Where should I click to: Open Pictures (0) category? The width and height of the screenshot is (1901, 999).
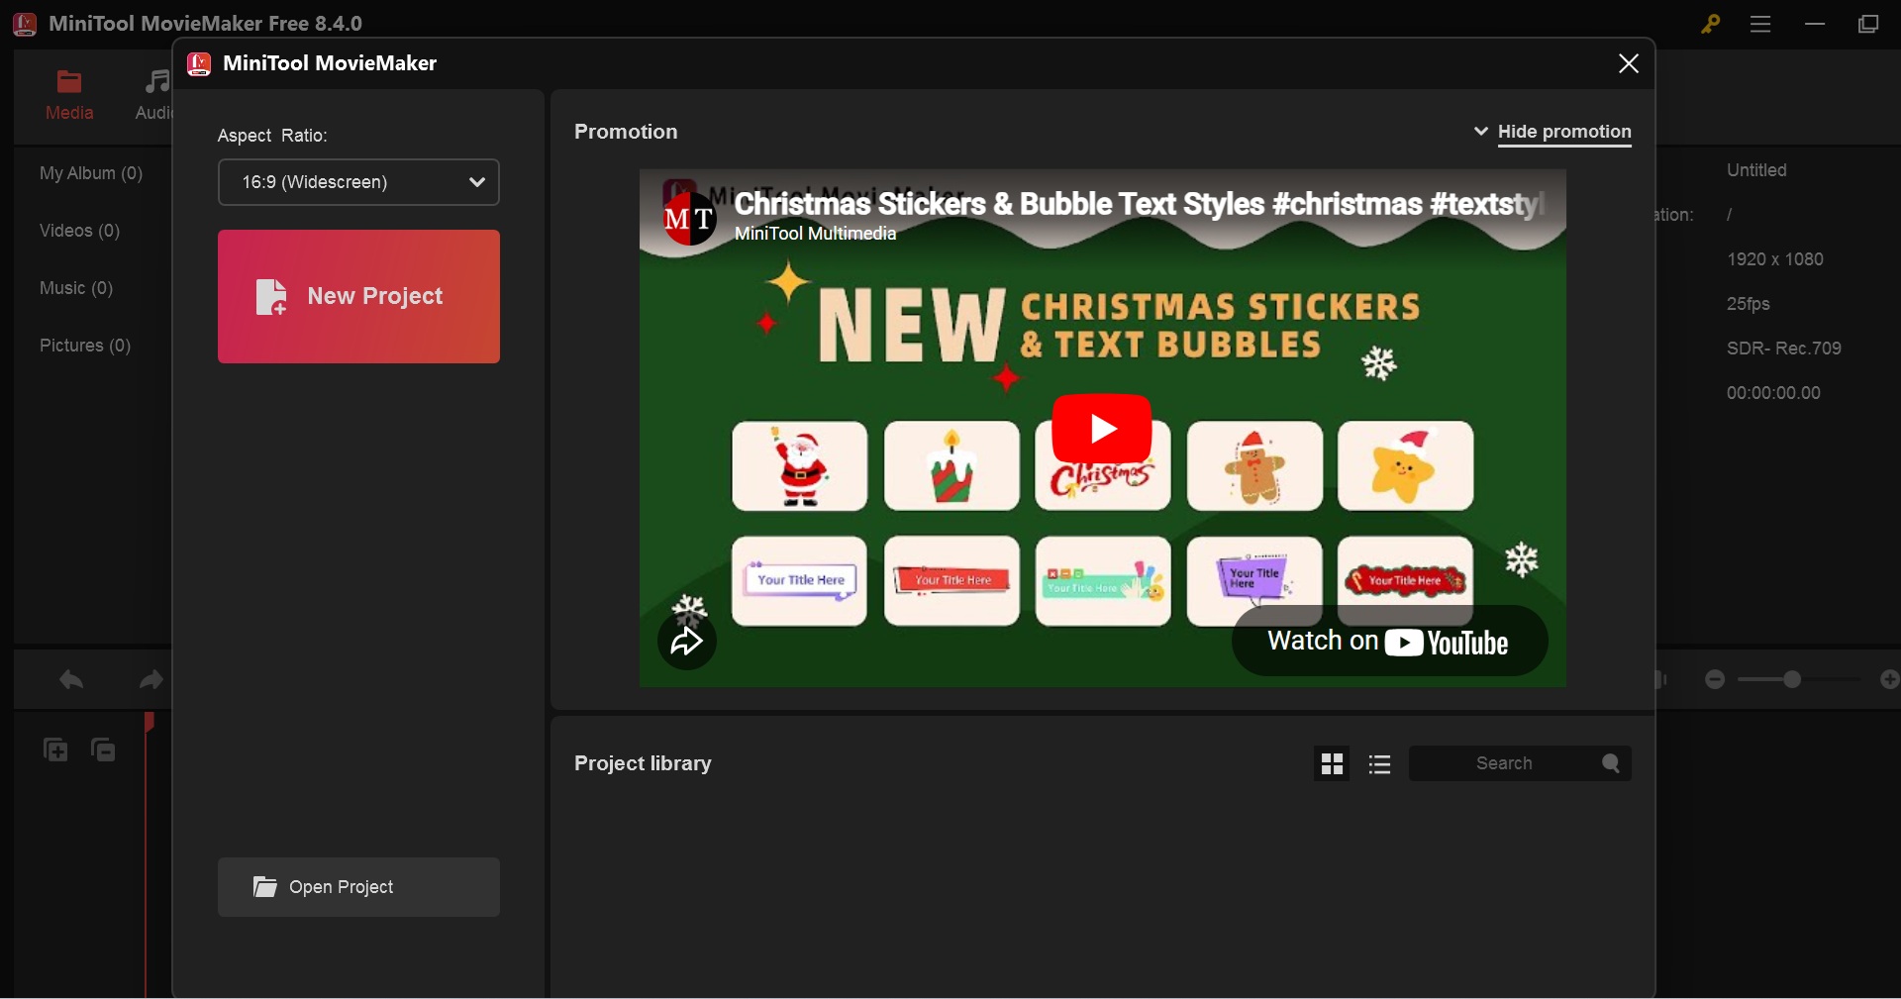(85, 347)
